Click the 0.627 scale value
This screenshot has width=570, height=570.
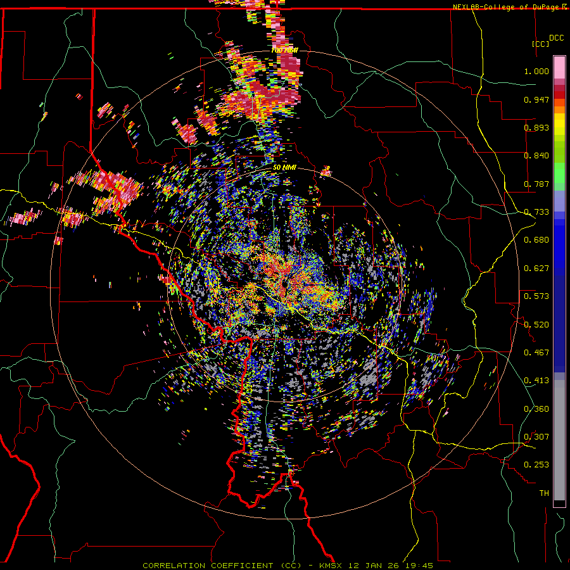pyautogui.click(x=536, y=269)
